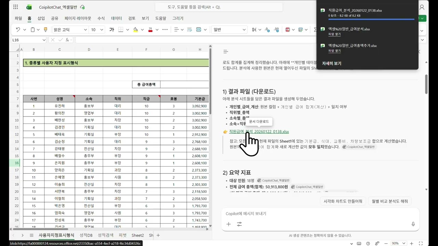This screenshot has width=438, height=246.
Task: Open the 파일 menu tab
Action: click(x=18, y=18)
